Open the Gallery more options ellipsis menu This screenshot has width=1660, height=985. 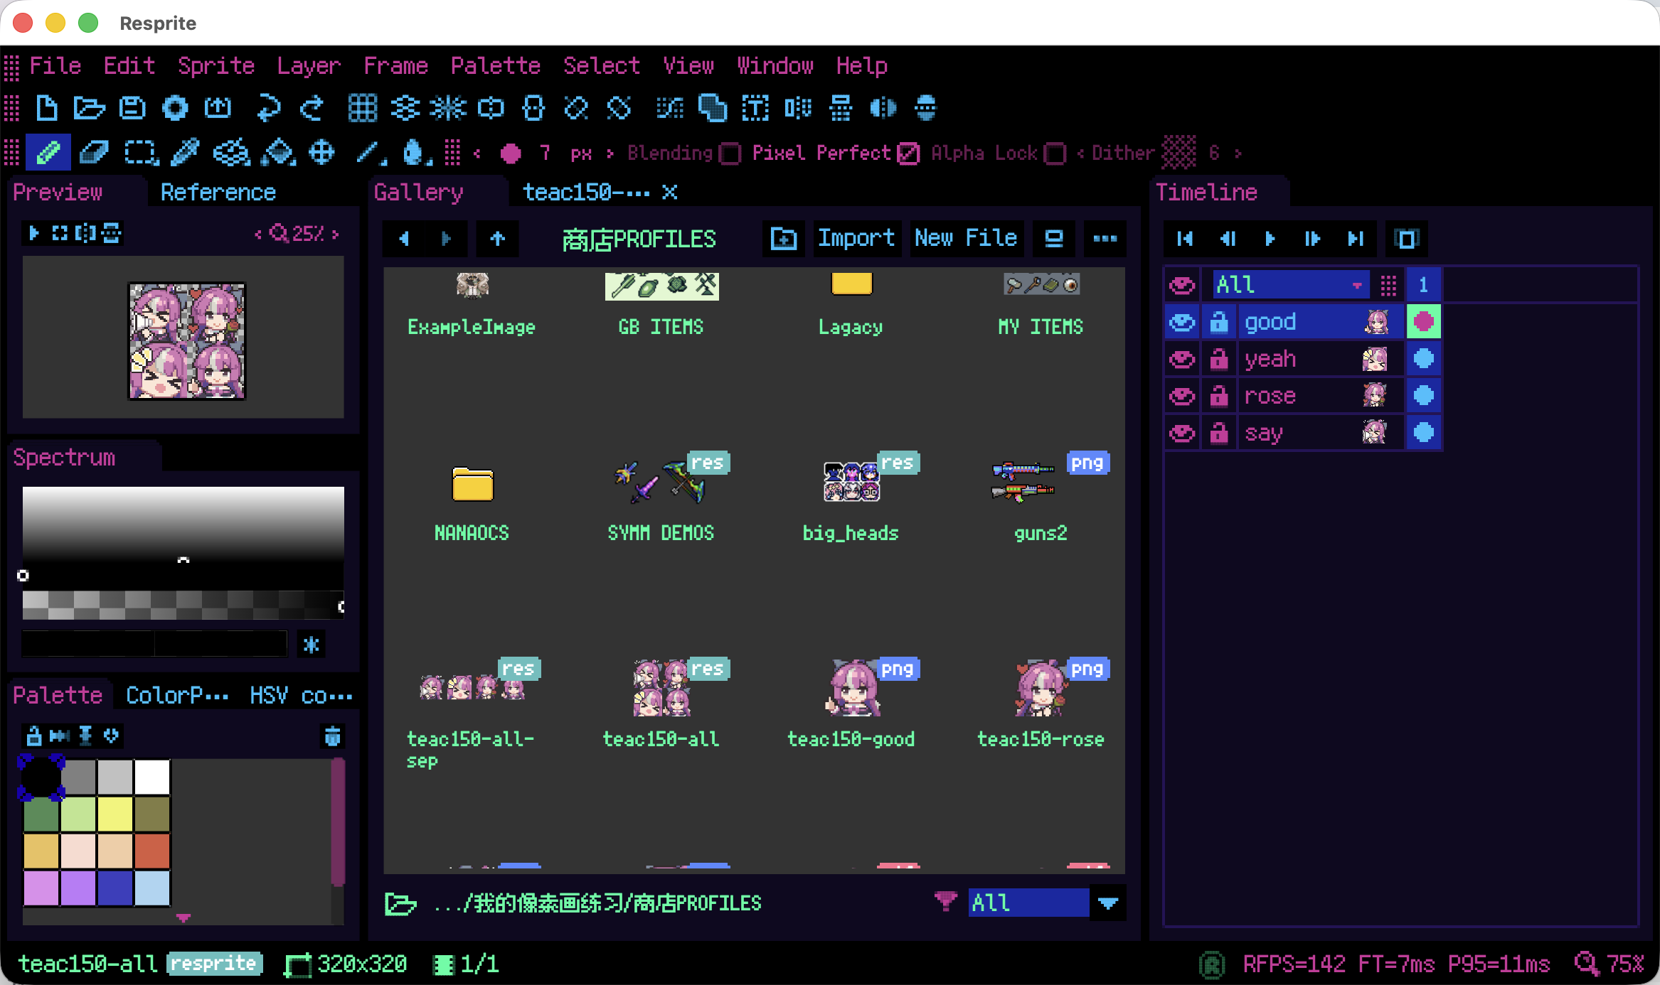[1104, 239]
